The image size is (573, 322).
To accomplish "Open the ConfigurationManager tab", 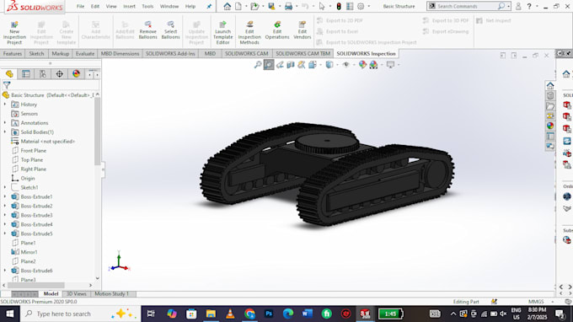I will pyautogui.click(x=43, y=74).
